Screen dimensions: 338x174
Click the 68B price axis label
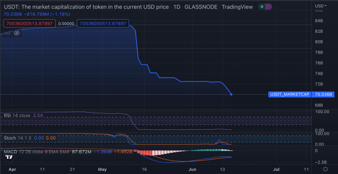318,105
